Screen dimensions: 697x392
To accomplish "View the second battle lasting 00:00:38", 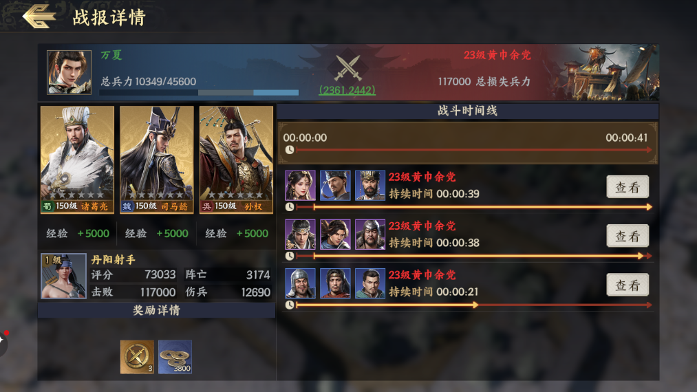I will tap(628, 236).
